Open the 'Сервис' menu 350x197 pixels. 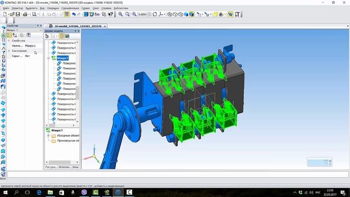tap(86, 8)
